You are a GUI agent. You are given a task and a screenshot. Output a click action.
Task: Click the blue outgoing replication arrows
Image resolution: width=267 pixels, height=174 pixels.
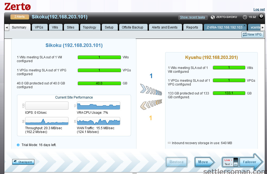tap(151, 90)
